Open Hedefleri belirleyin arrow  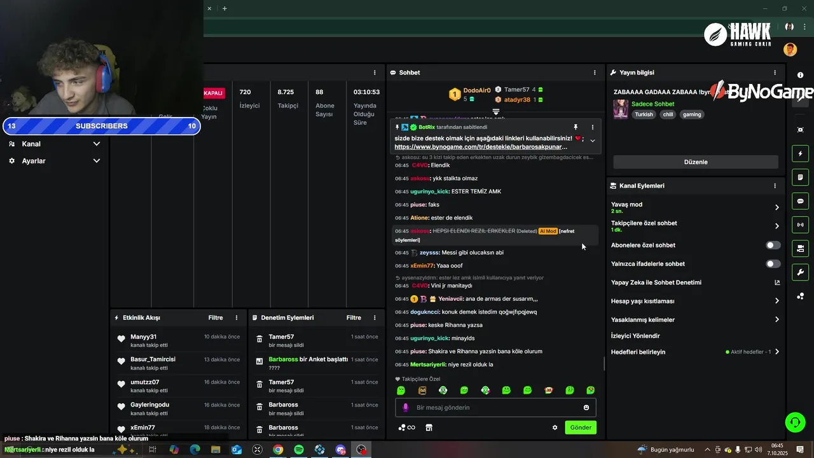click(x=776, y=352)
